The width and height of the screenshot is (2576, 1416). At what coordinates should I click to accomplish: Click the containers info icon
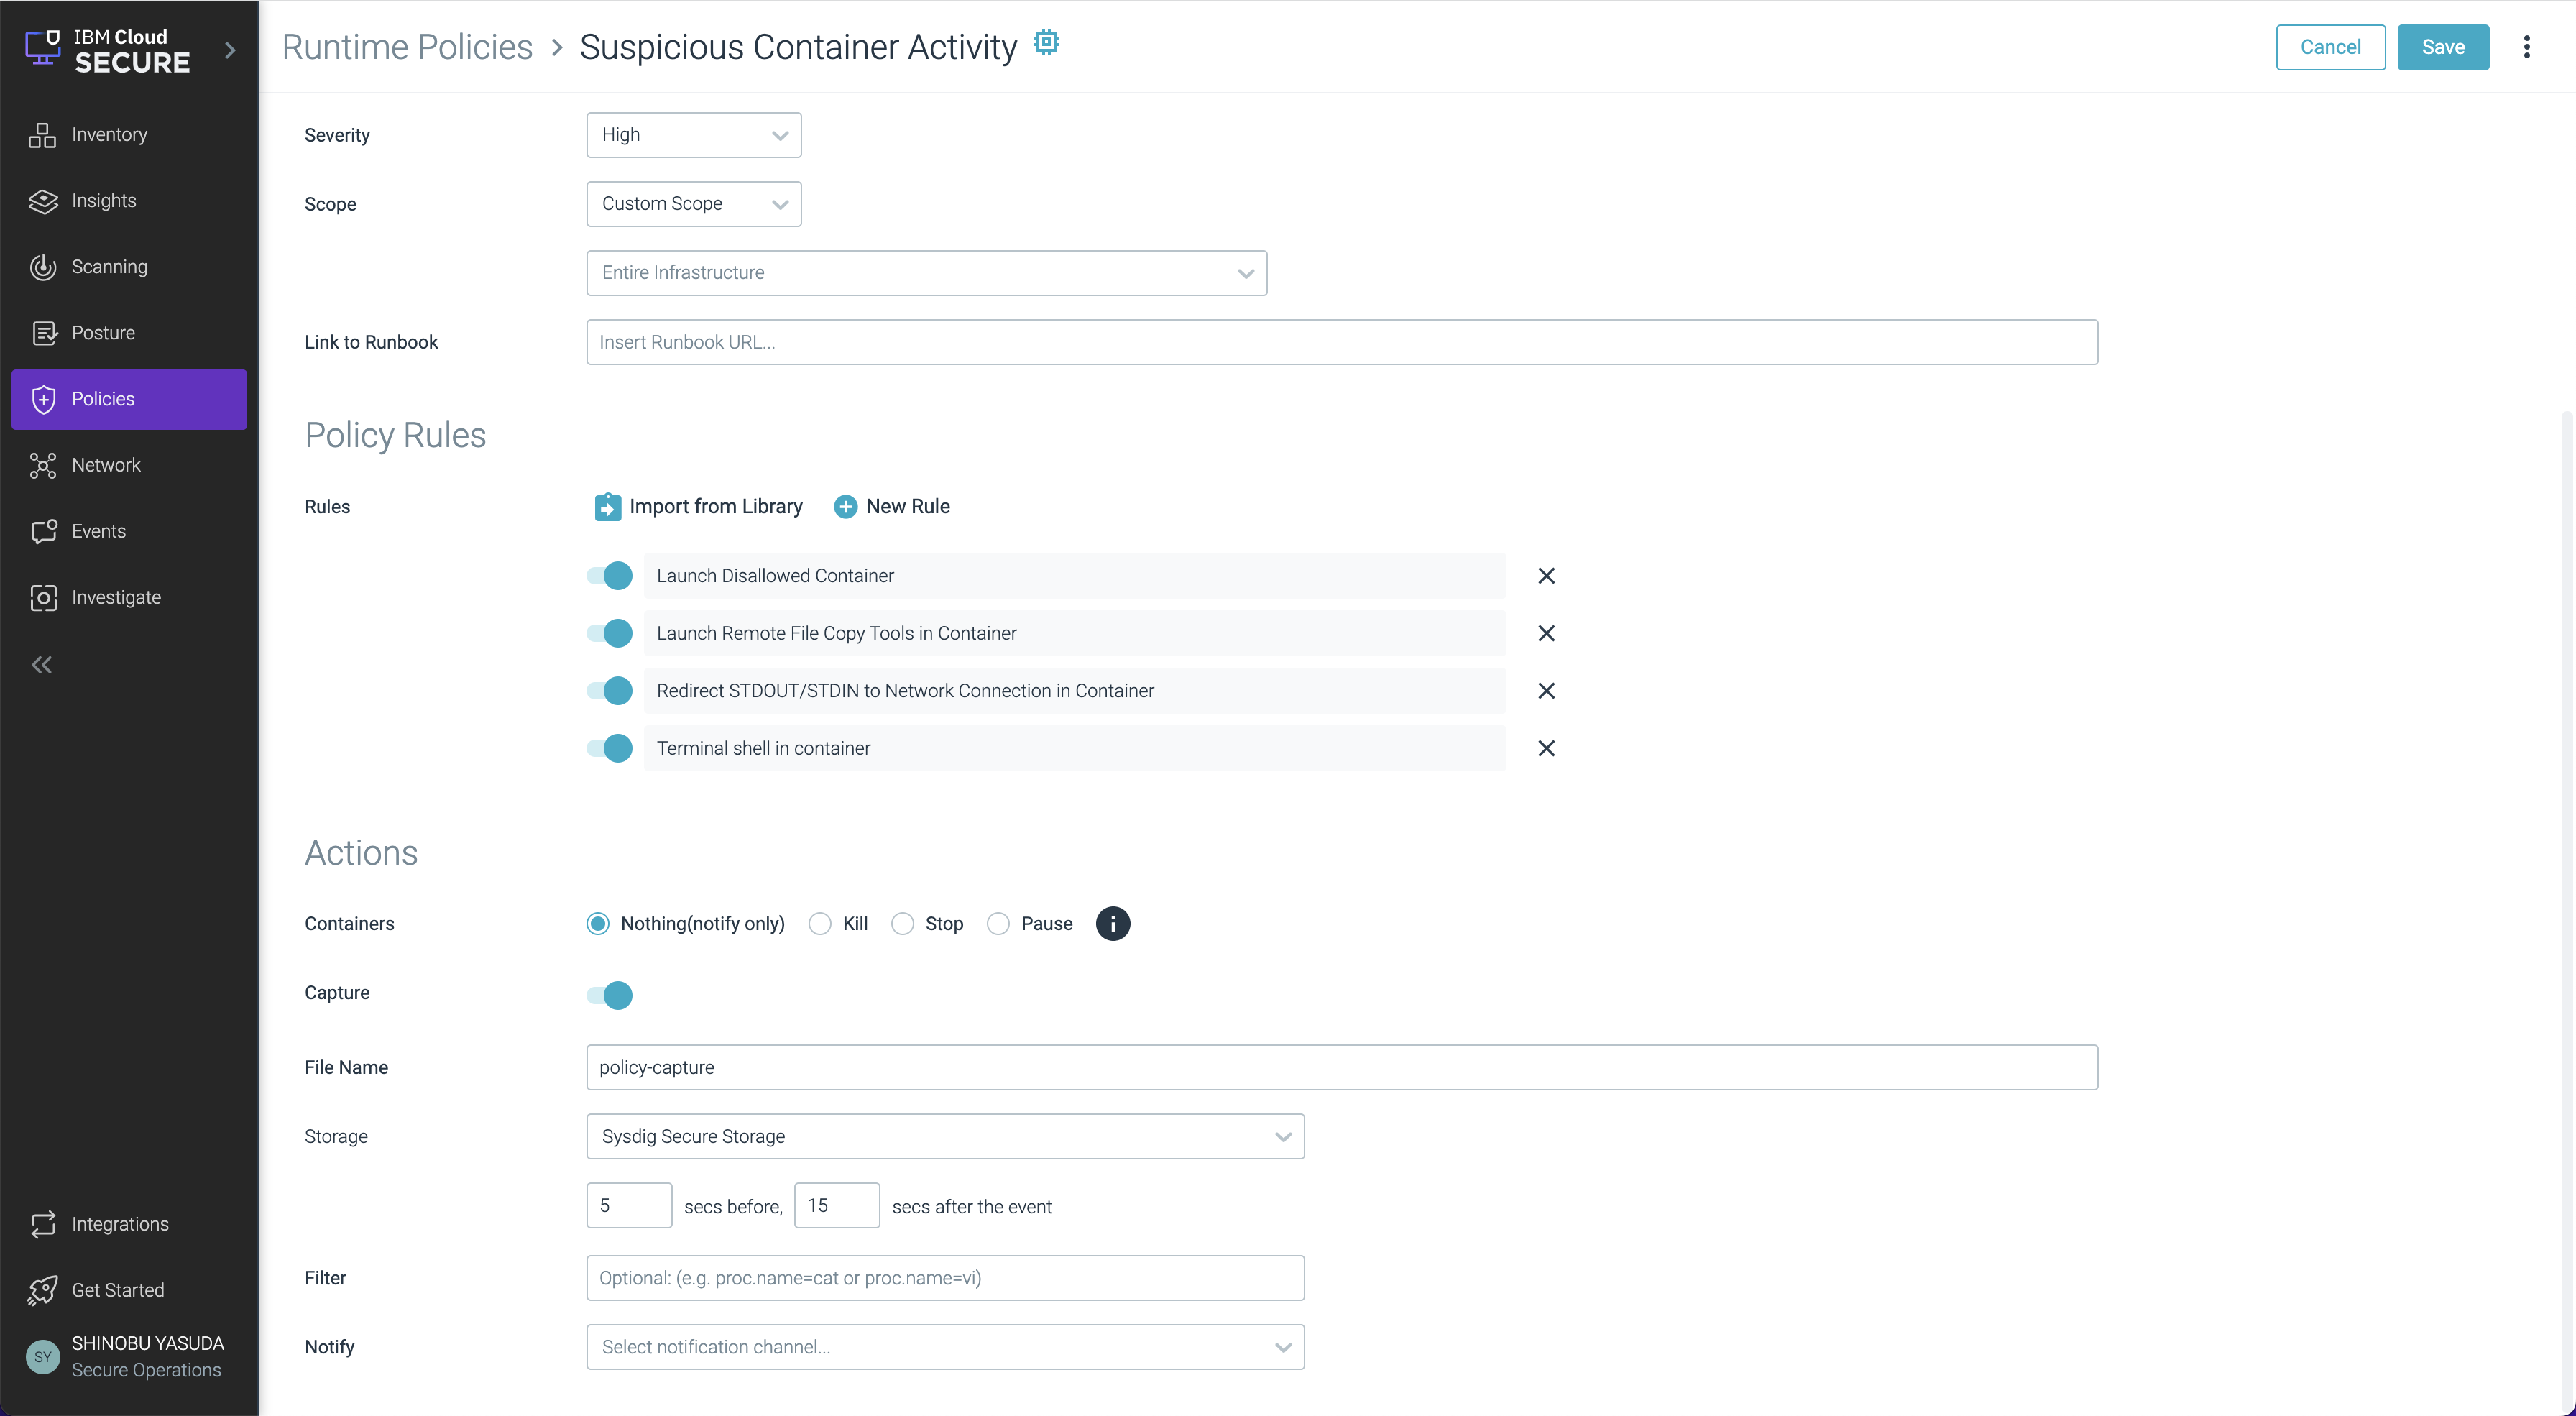1112,923
